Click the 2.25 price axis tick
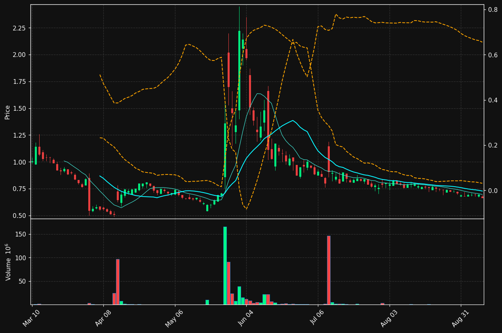 point(19,28)
